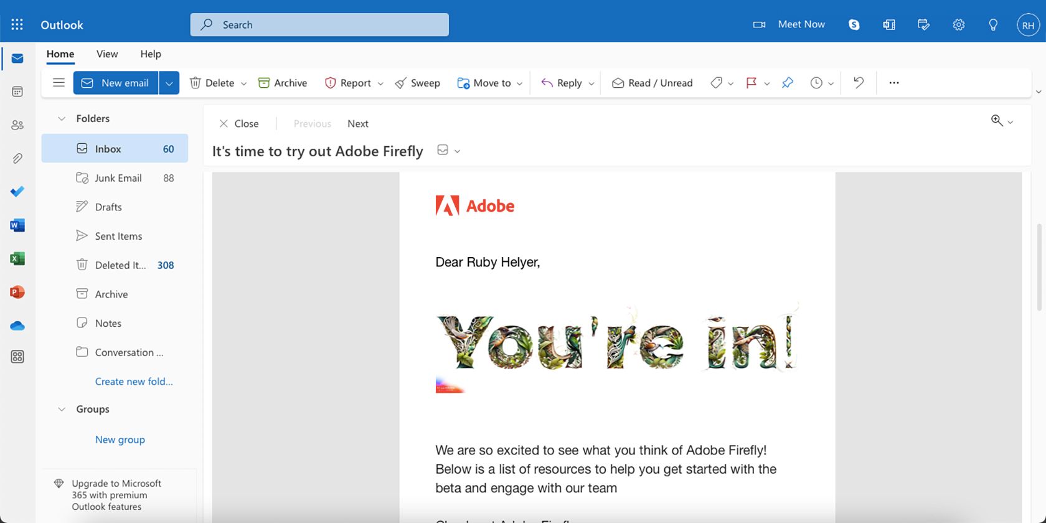
Task: Open Categorize dropdown arrow
Action: click(x=731, y=83)
